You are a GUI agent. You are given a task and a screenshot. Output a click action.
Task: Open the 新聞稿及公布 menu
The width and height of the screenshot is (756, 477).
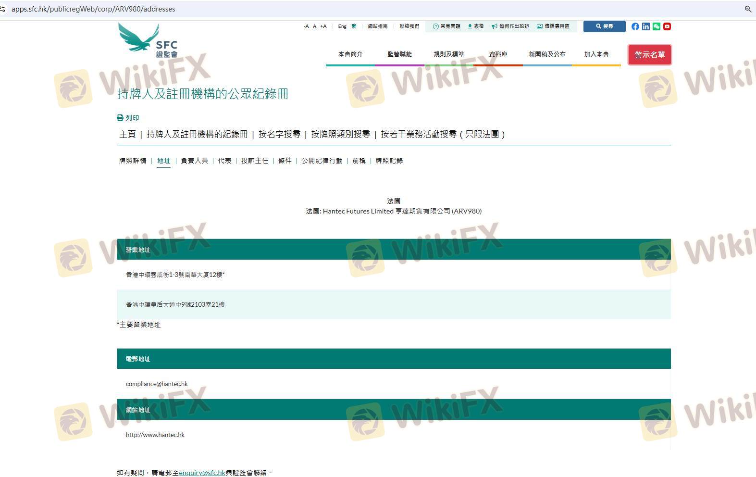(547, 54)
